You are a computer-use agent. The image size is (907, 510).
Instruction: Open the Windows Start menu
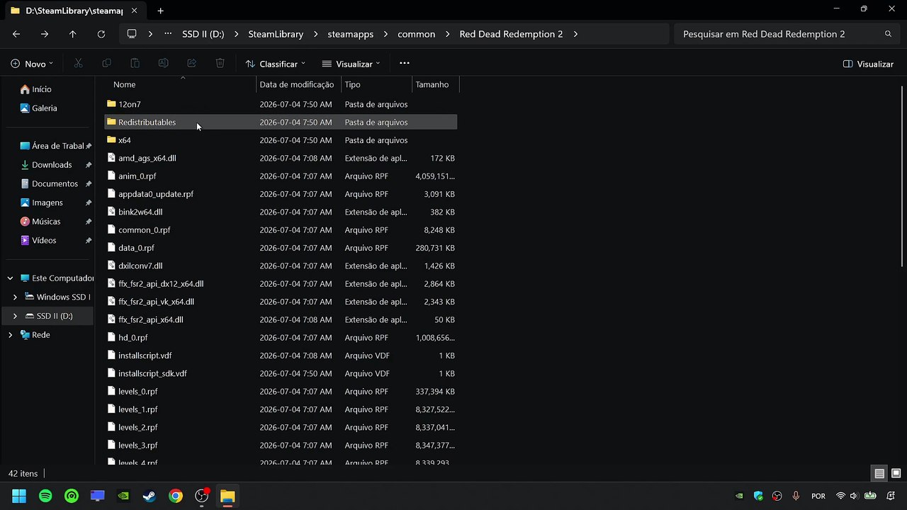pos(19,496)
